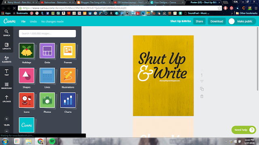259x145 pixels.
Task: Delete page with the trash icon
Action: [x=202, y=96]
